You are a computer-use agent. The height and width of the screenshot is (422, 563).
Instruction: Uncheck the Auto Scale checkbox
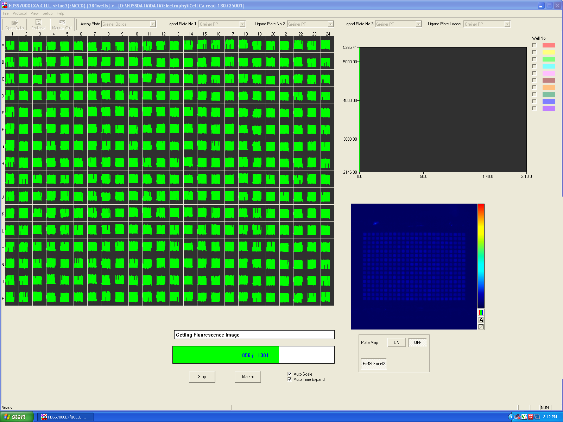[x=290, y=374]
